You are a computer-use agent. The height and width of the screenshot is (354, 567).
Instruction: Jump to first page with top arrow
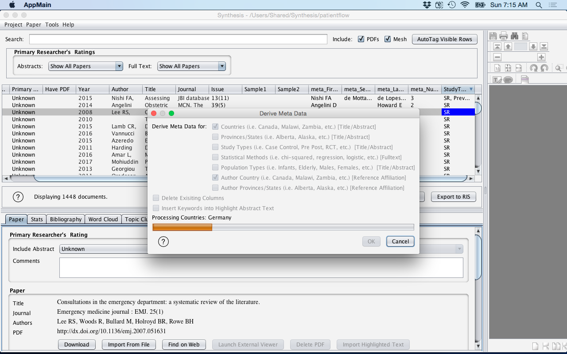[497, 46]
